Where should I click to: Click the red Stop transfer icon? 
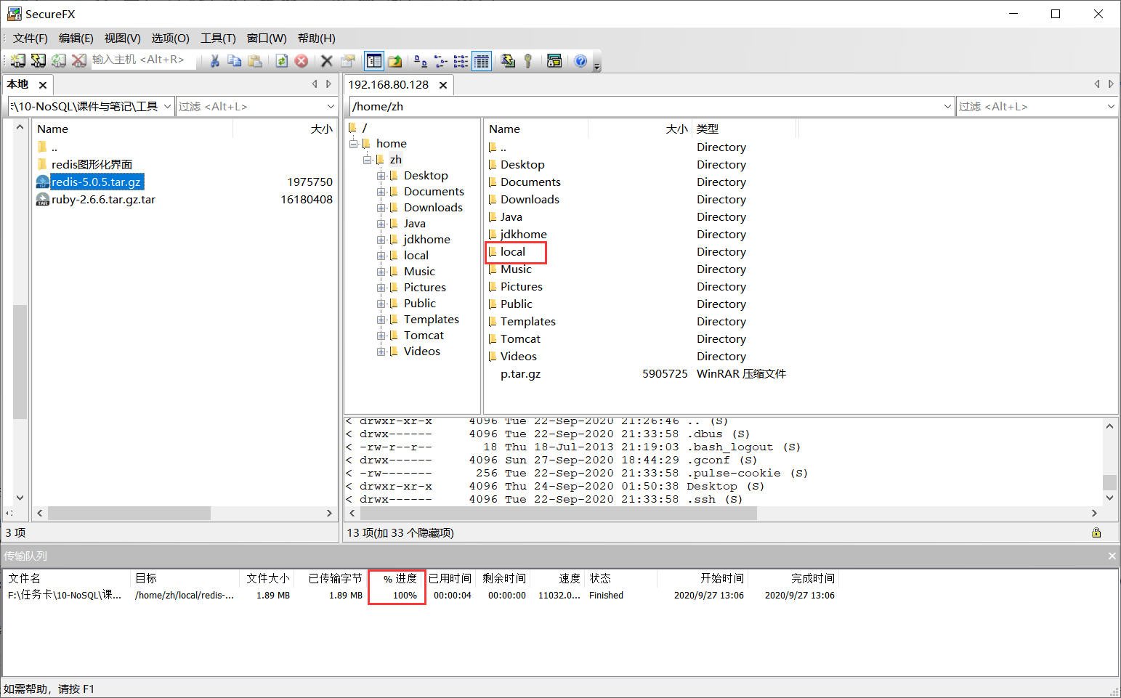tap(302, 61)
